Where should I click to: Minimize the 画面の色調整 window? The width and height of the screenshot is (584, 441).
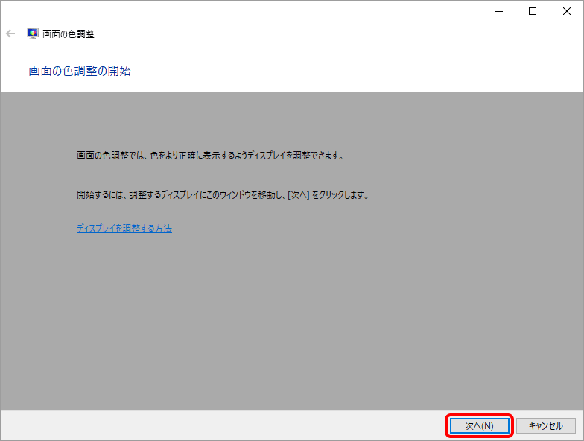(x=498, y=11)
